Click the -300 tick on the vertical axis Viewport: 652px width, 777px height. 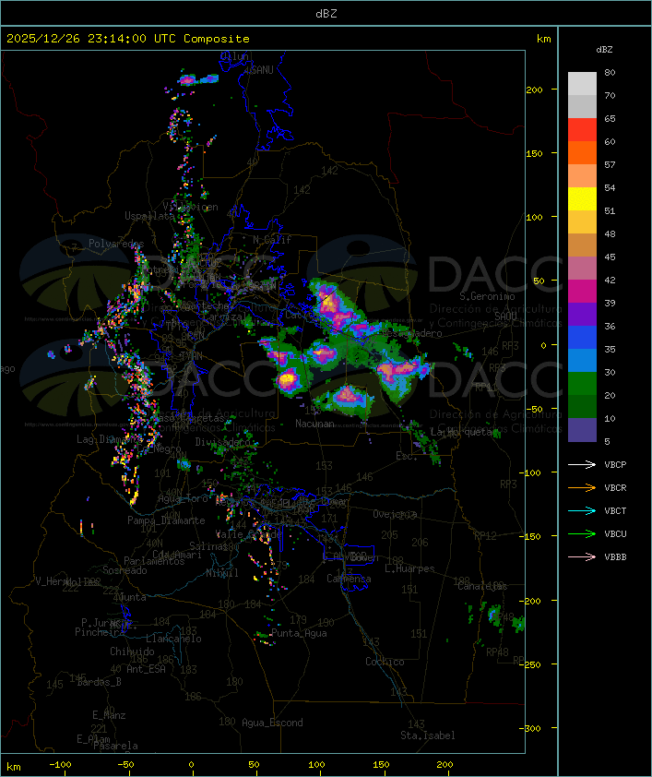tap(532, 728)
